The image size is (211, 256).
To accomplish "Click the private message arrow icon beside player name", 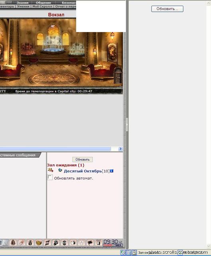I will pos(51,170).
